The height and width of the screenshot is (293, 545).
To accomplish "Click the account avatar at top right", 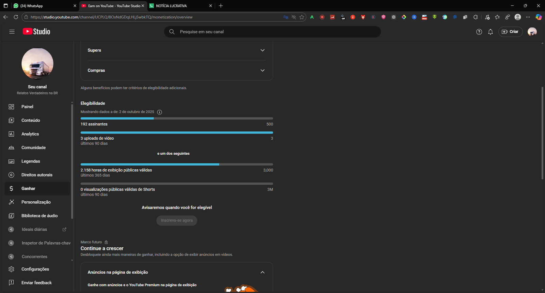I will point(532,32).
